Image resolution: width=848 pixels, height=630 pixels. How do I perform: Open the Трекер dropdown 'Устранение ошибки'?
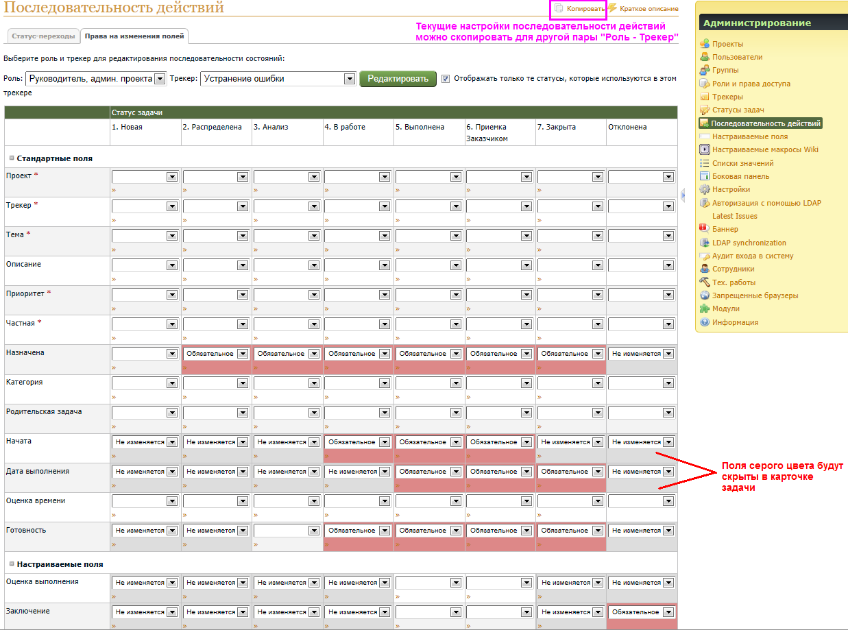[278, 79]
